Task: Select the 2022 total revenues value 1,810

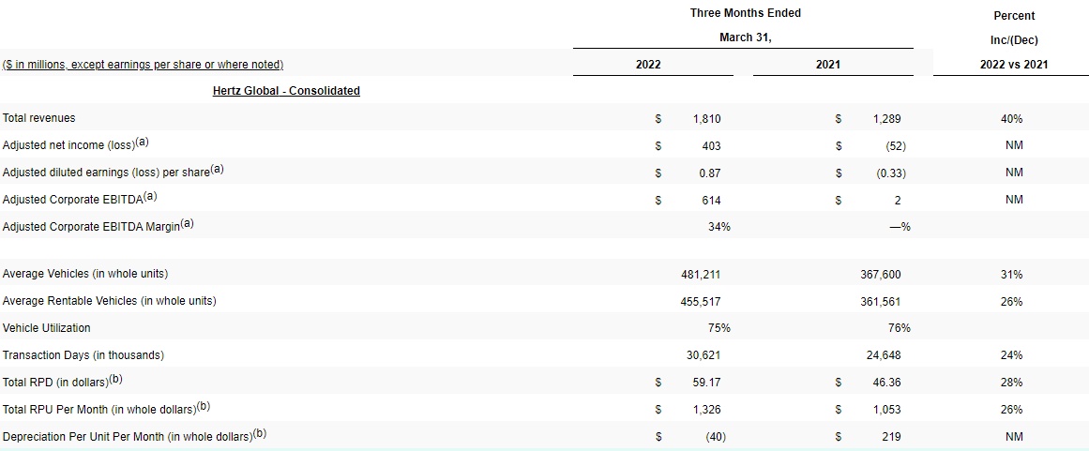Action: (x=706, y=119)
